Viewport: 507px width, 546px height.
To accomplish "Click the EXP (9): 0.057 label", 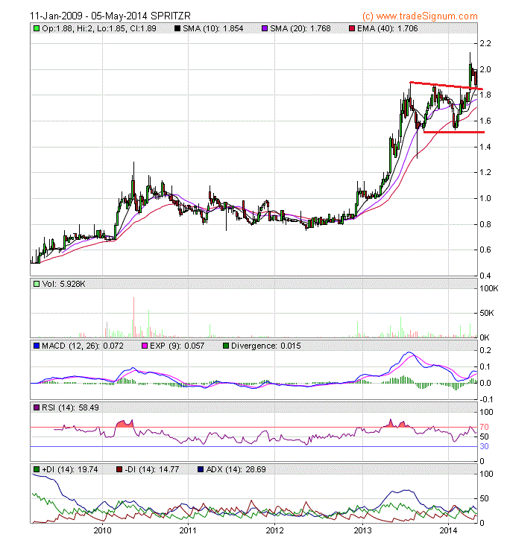I will point(177,346).
